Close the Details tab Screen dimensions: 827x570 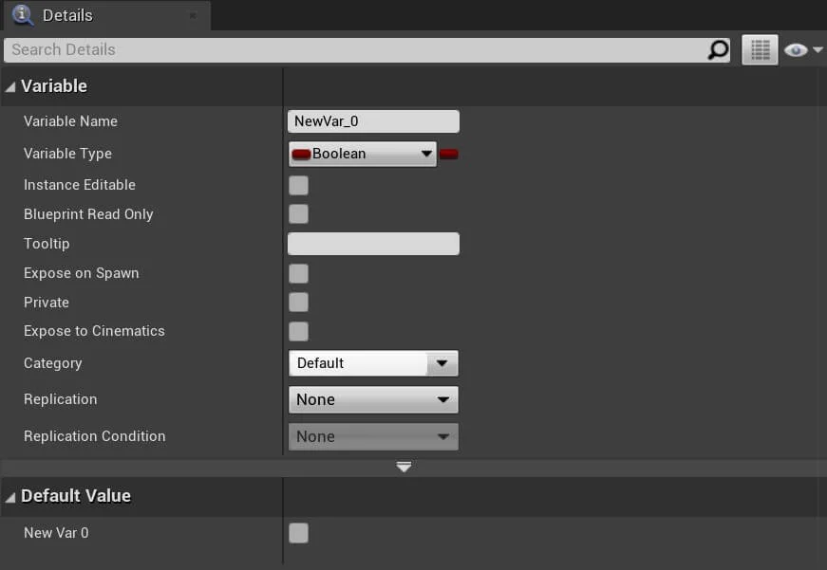click(193, 16)
